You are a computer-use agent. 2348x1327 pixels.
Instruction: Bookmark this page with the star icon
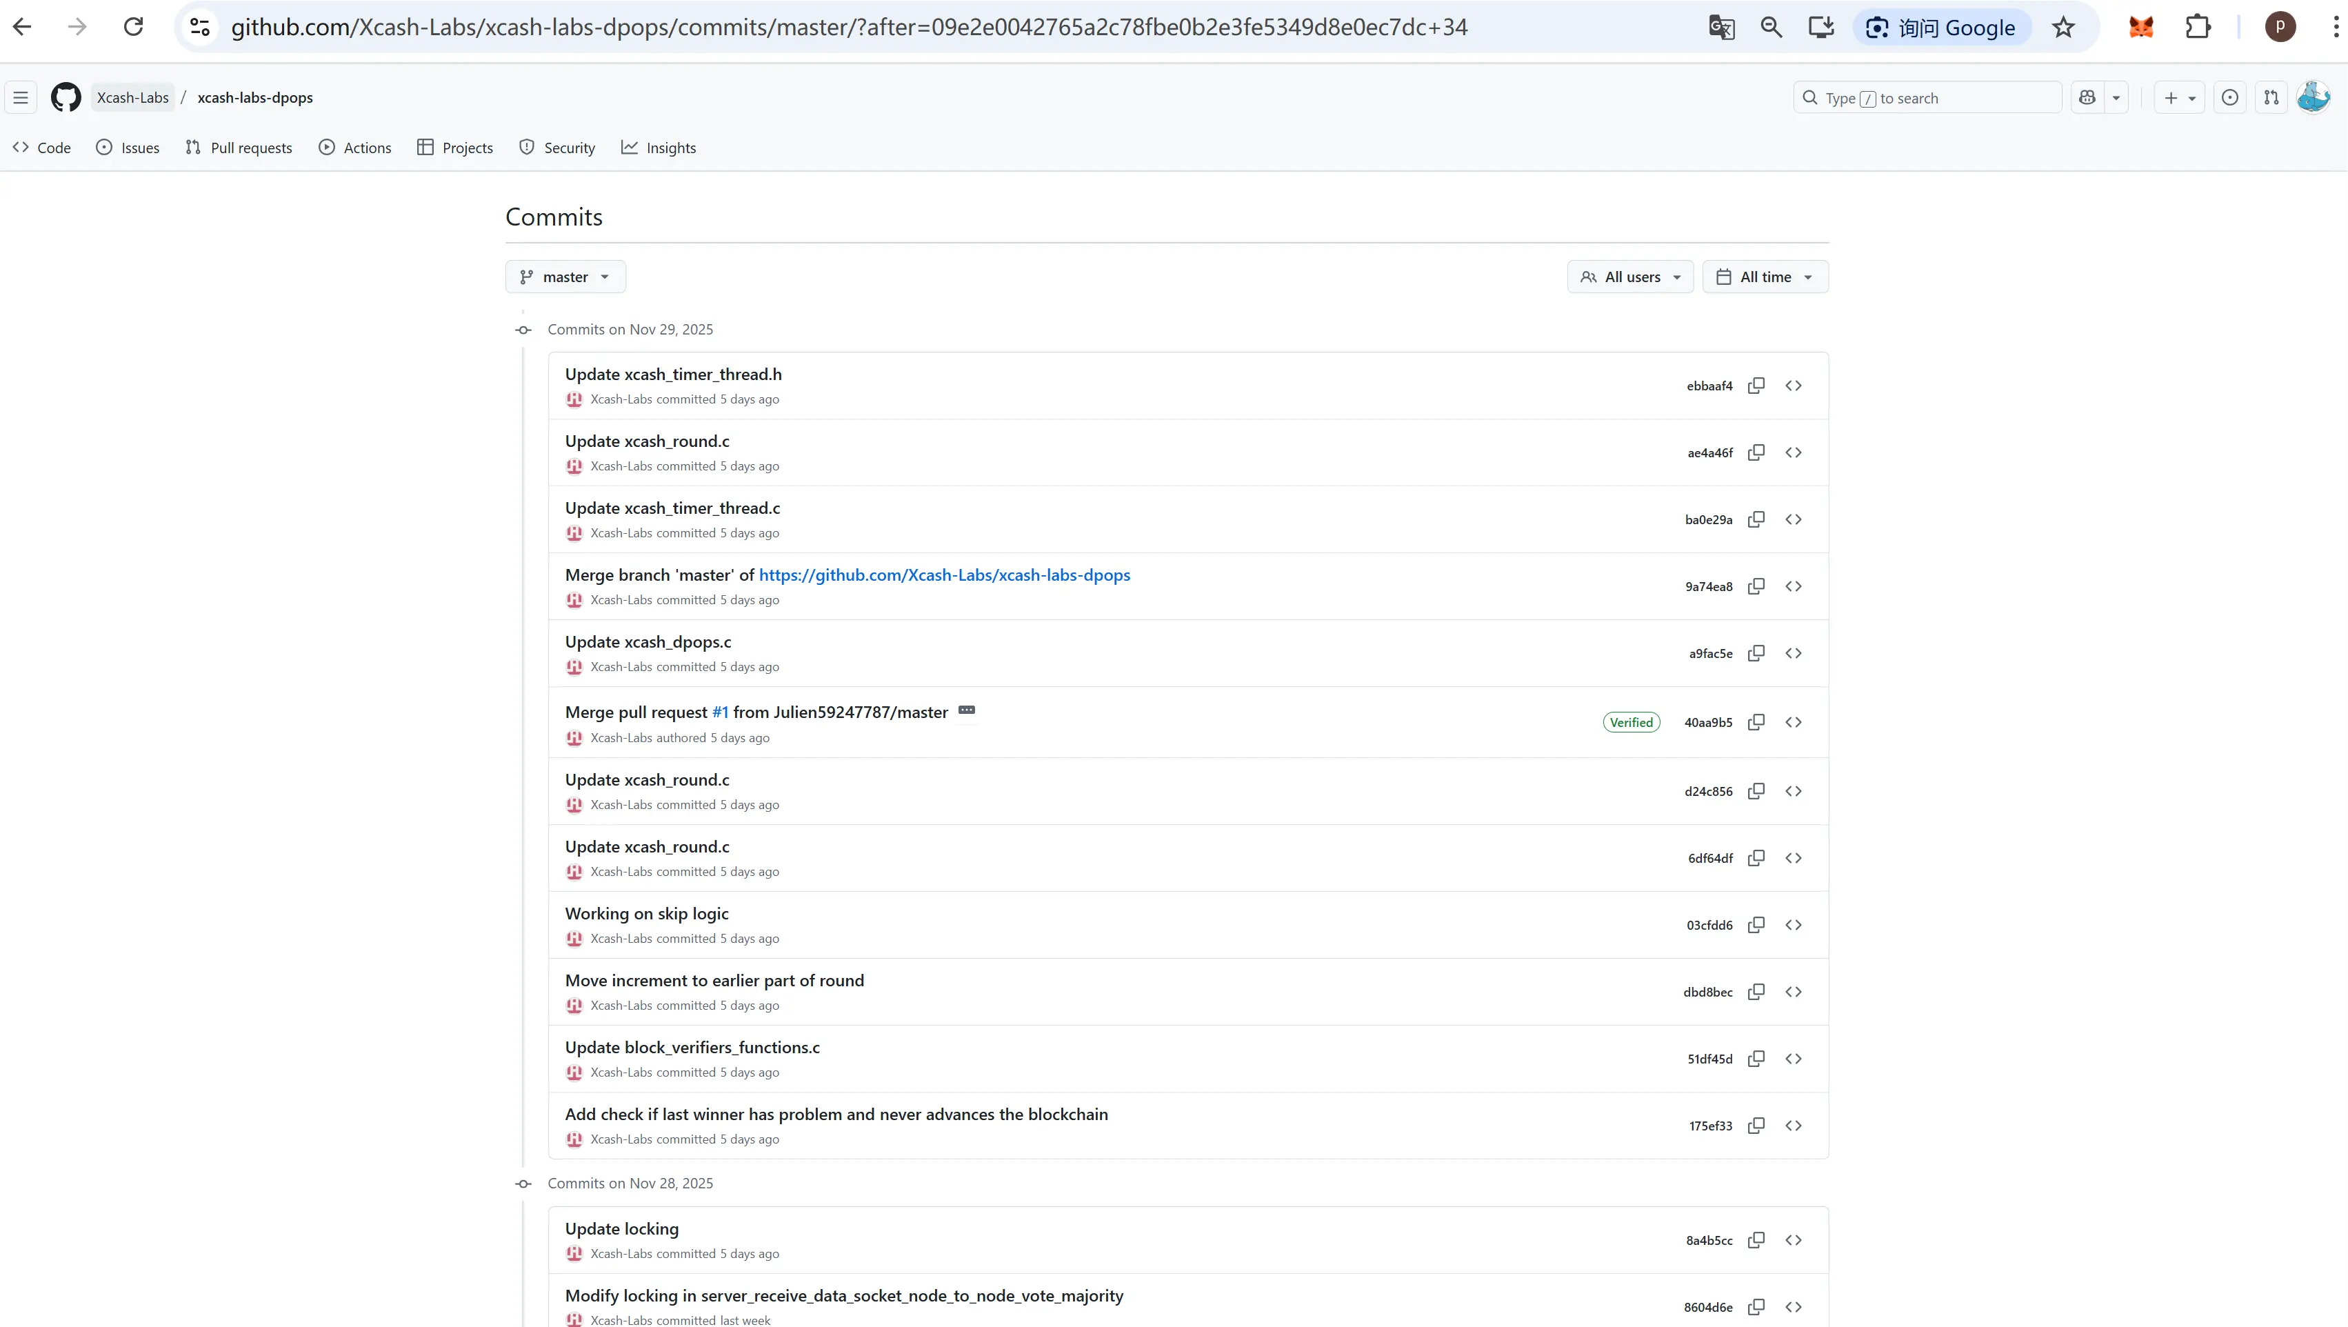click(x=2064, y=28)
